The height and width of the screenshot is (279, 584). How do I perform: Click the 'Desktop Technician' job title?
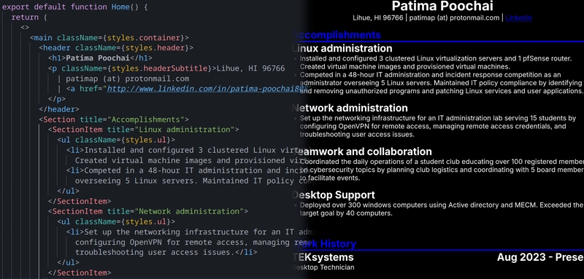[x=323, y=267]
